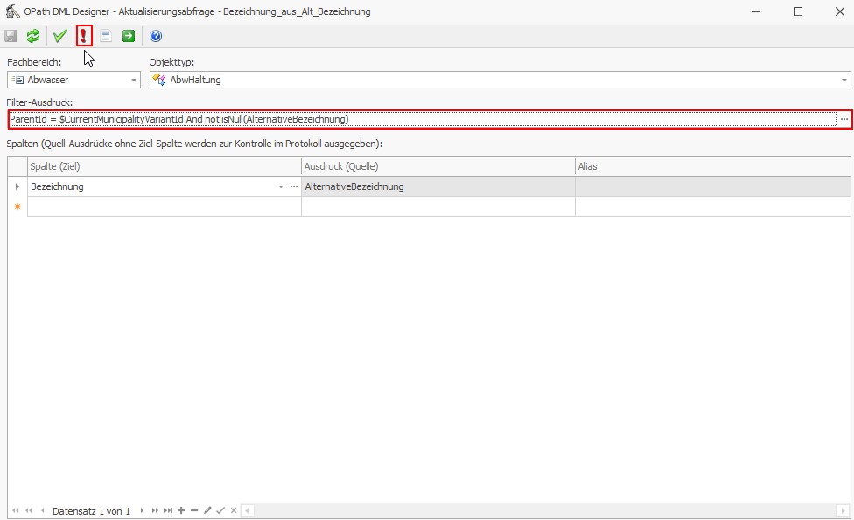Viewport: 854px width, 520px height.
Task: Click the green arrow export icon
Action: coord(129,36)
